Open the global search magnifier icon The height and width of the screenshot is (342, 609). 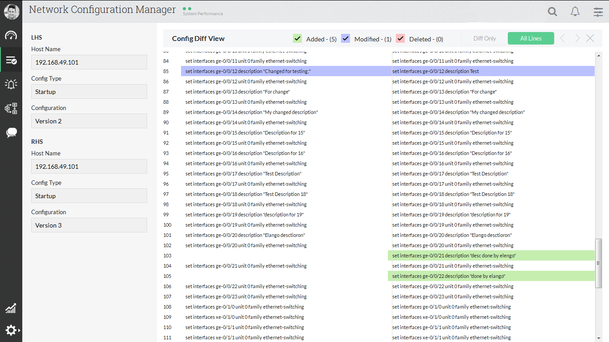click(x=552, y=11)
